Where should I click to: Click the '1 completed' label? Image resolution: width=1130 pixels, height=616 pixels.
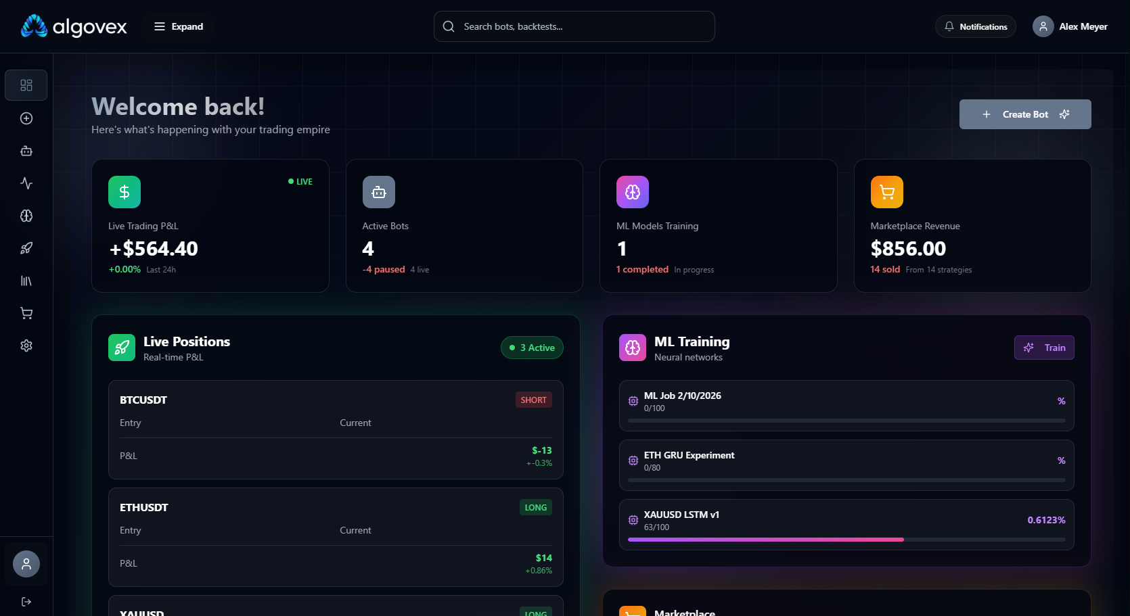[x=642, y=270]
